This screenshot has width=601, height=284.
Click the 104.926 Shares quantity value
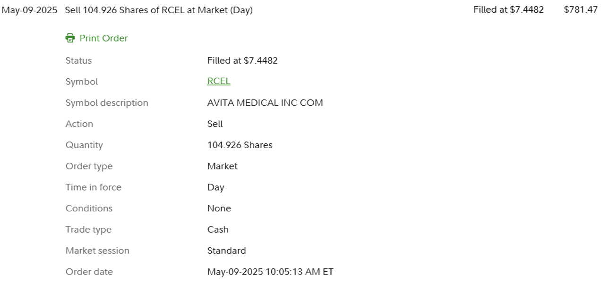tap(240, 145)
